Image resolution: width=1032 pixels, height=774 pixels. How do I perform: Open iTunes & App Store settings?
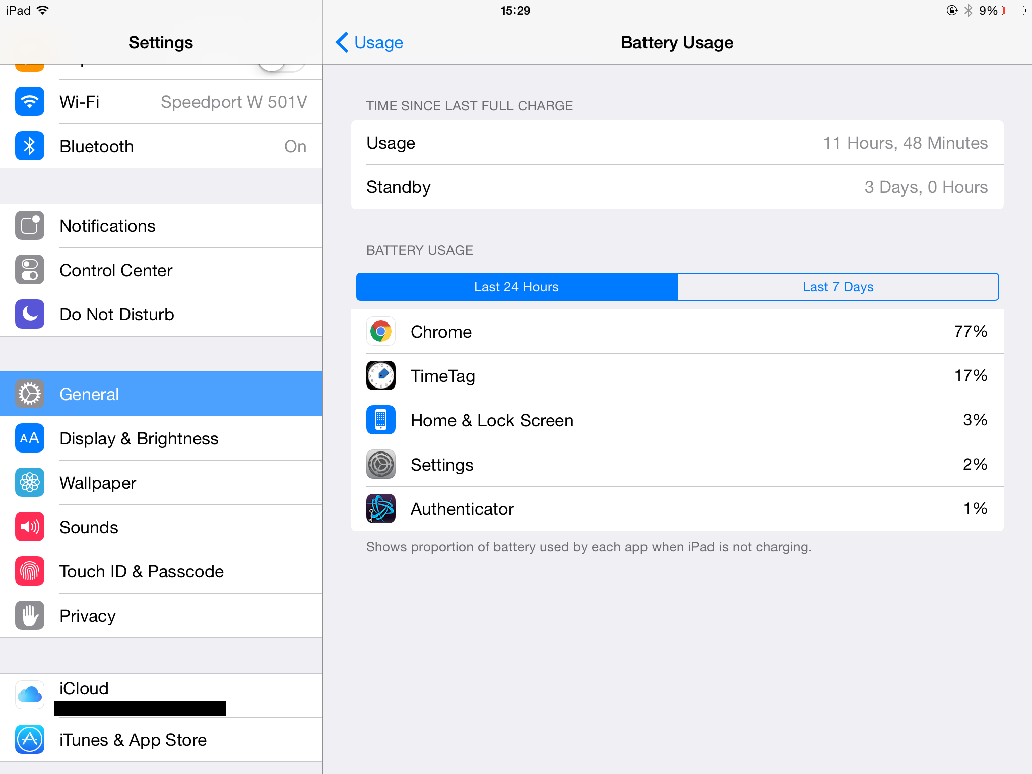point(161,740)
